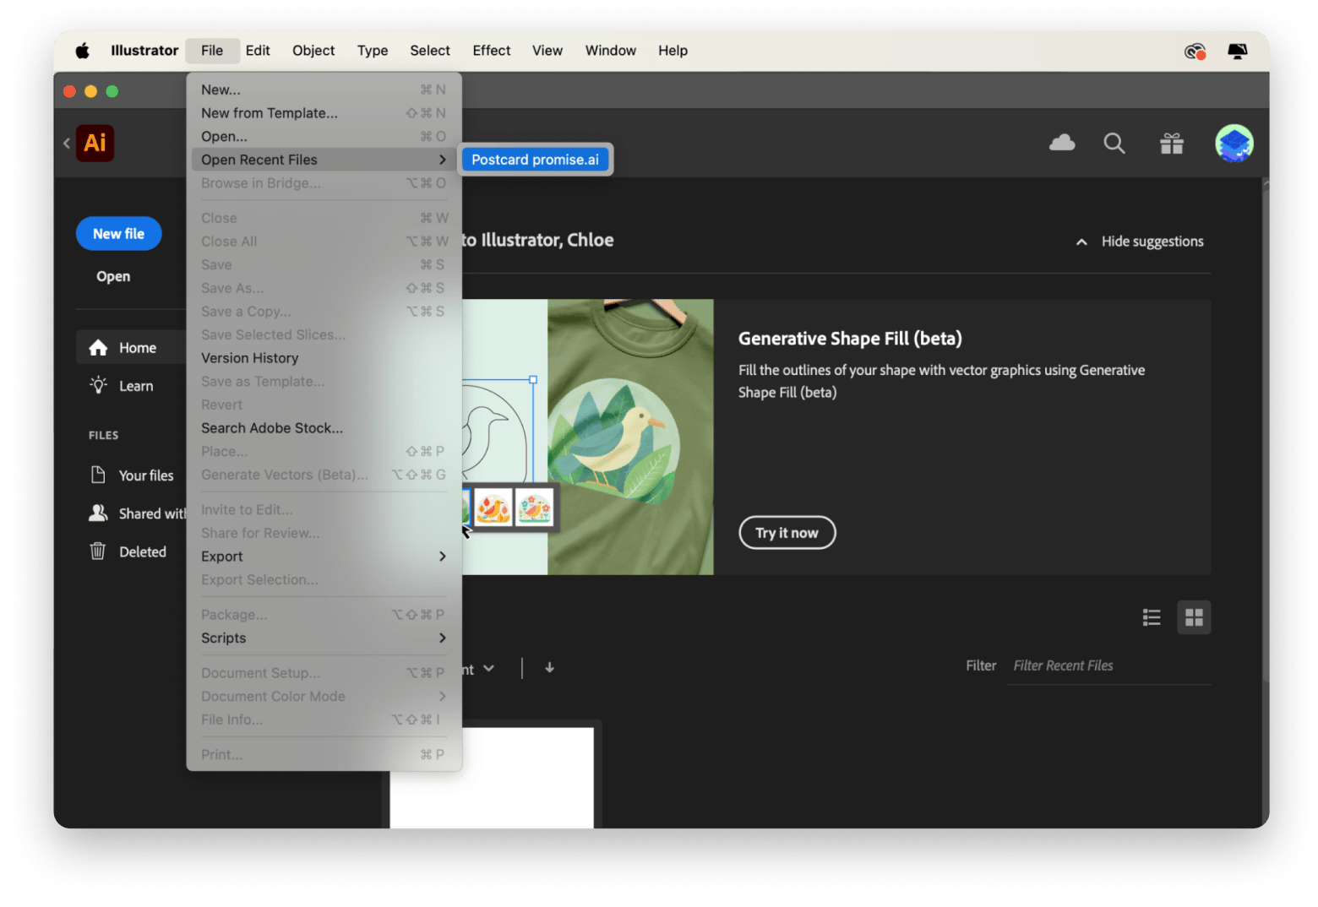The image size is (1318, 907).
Task: Go to Home in sidebar
Action: pos(138,348)
